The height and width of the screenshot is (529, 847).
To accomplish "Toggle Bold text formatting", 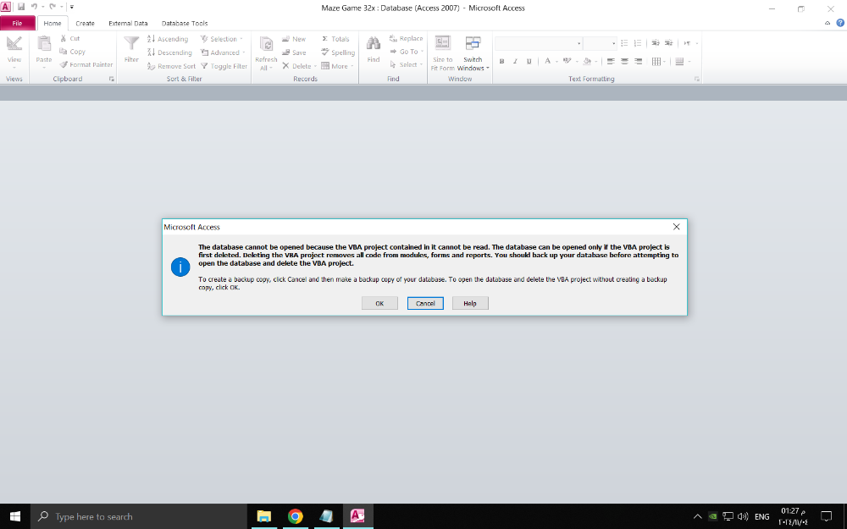I will pos(501,61).
